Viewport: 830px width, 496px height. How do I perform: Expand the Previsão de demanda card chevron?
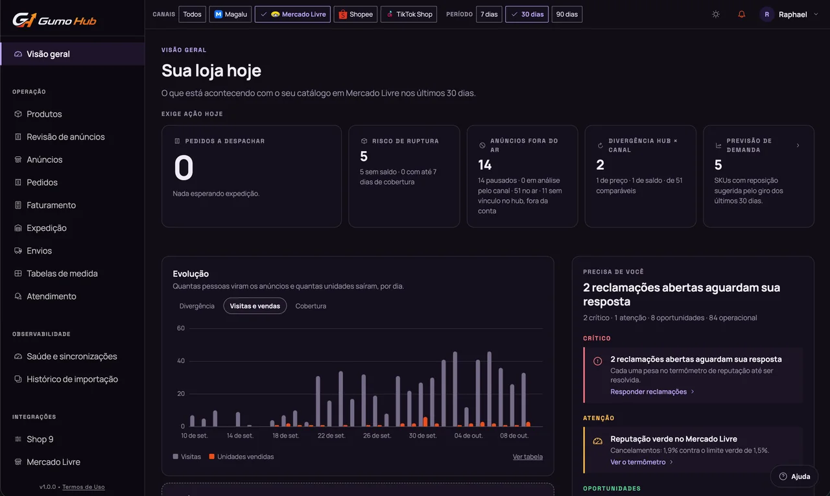[798, 145]
